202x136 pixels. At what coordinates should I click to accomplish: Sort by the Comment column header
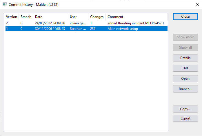click(137, 17)
